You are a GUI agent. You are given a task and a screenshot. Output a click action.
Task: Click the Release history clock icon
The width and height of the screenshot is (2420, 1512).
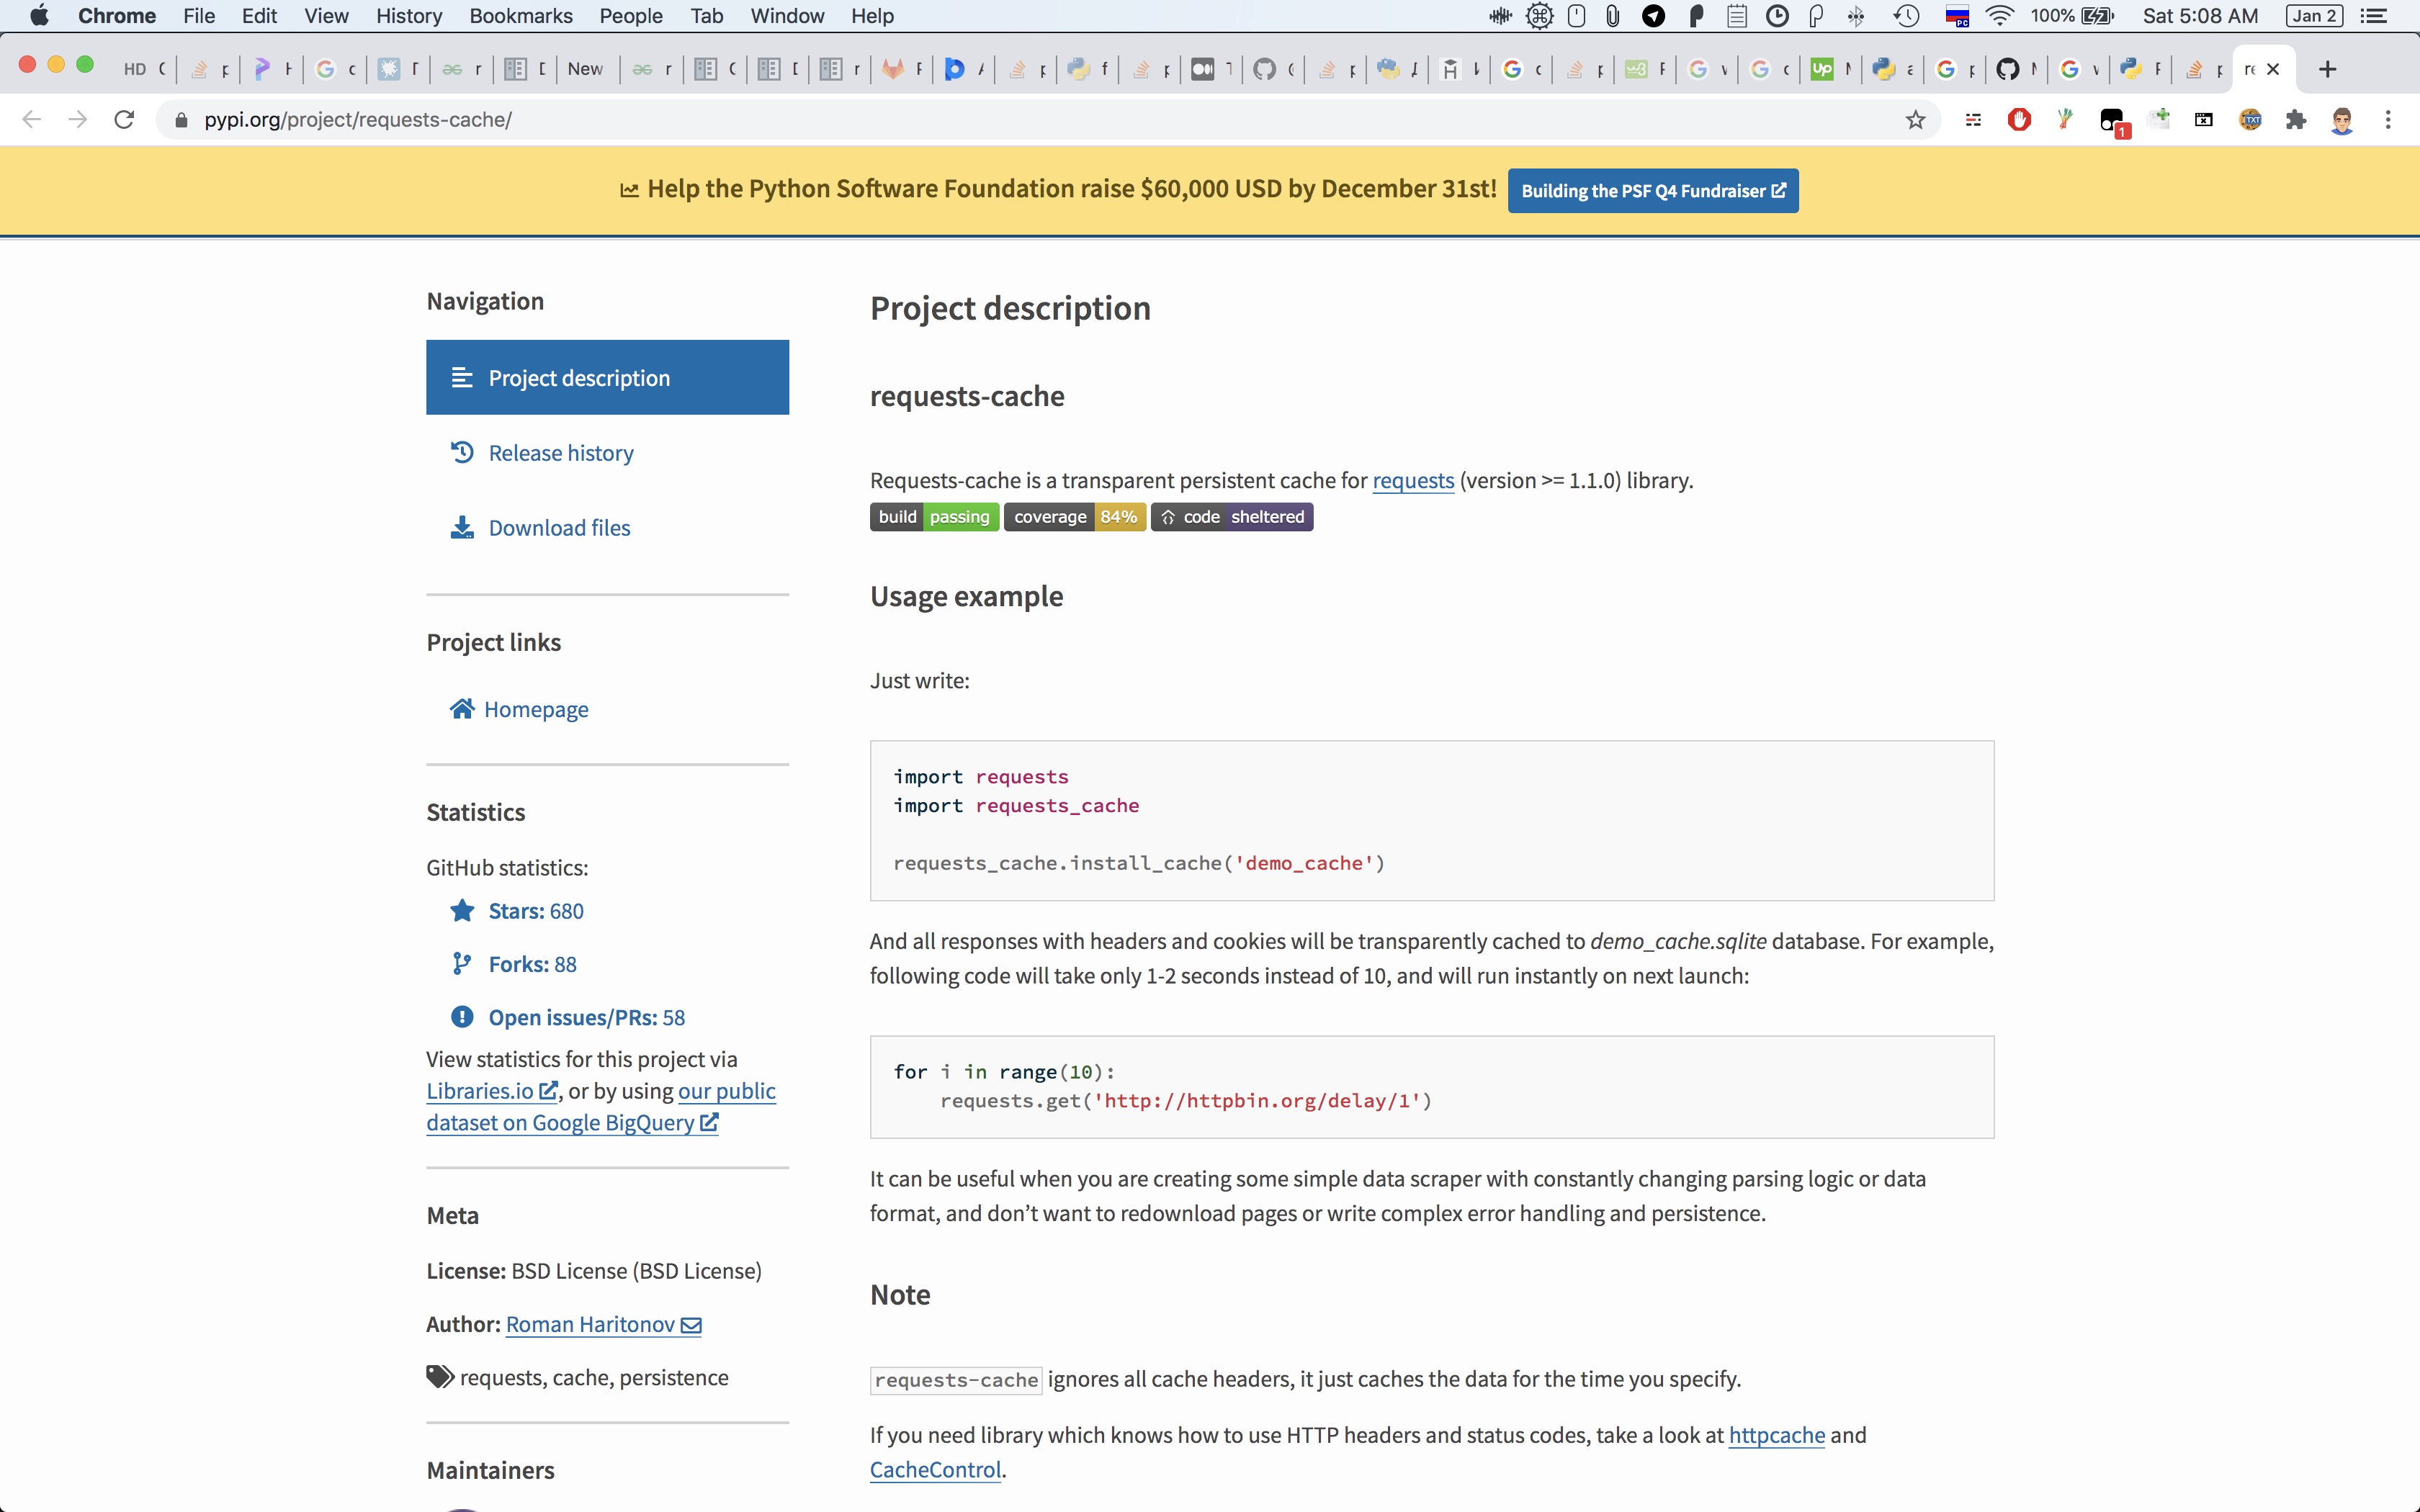click(x=462, y=453)
